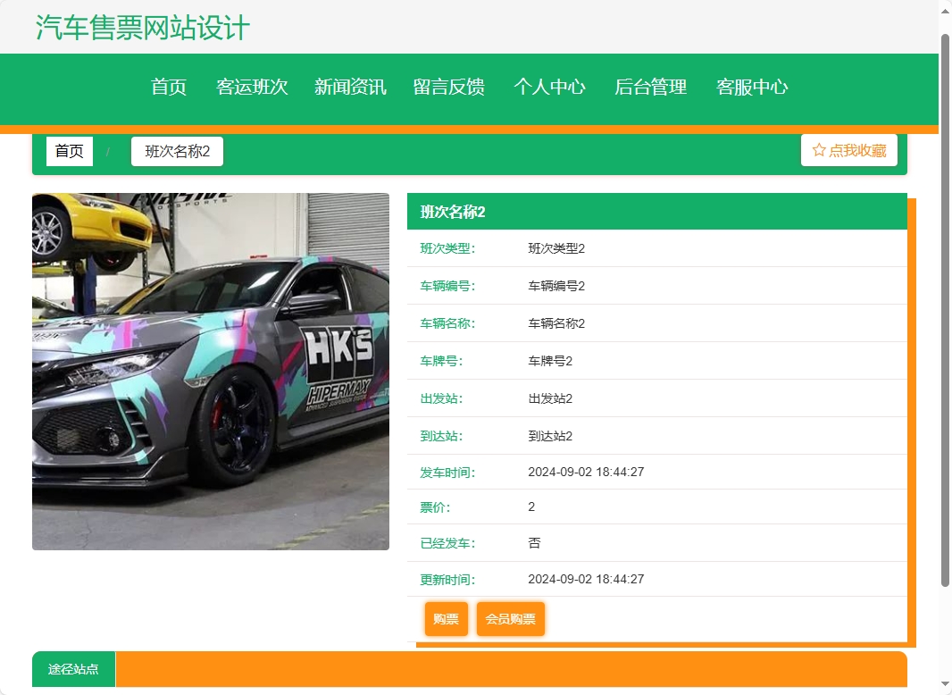Click 点我收藏 to favorite this route

coord(856,150)
